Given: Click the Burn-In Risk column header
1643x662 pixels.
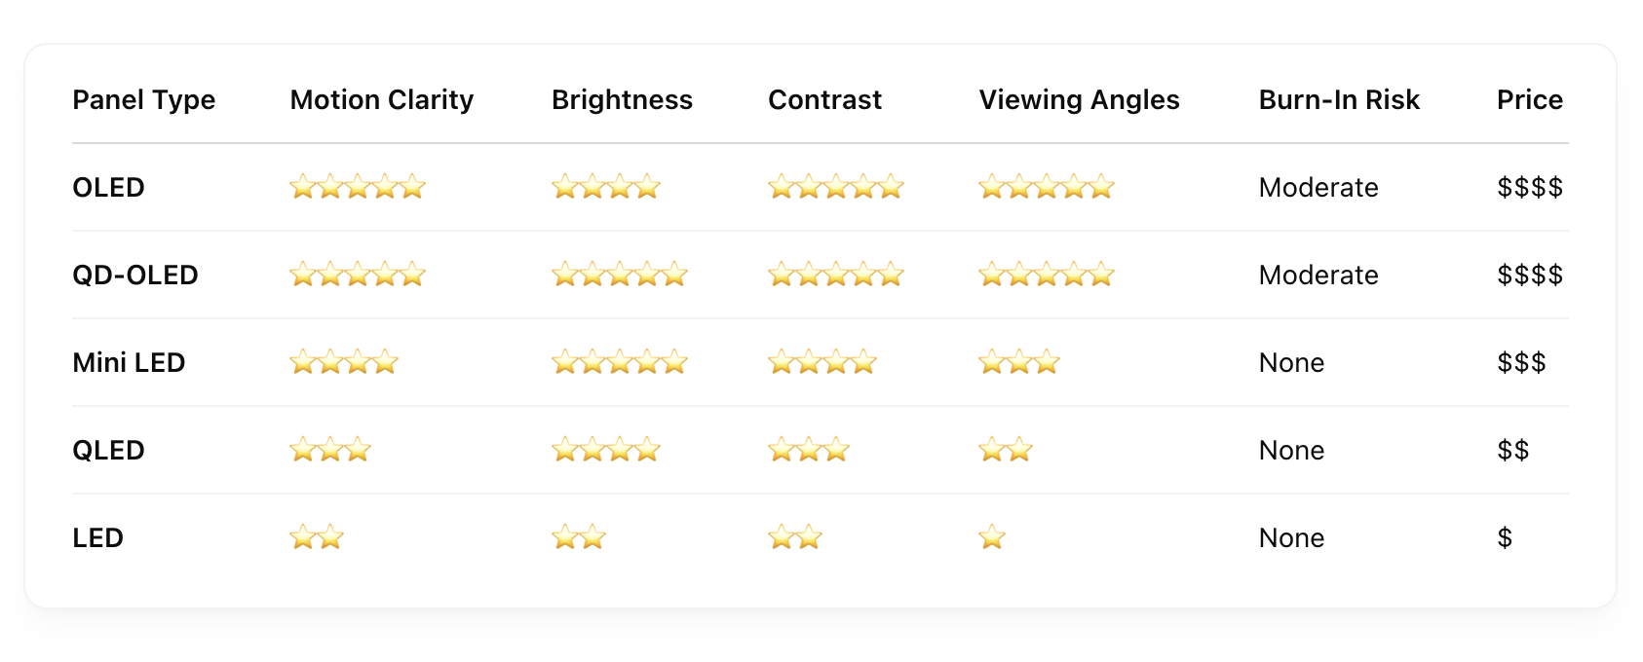Looking at the screenshot, I should coord(1339,100).
